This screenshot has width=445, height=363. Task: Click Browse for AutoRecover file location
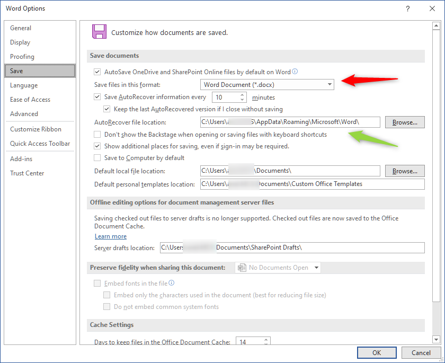[405, 122]
